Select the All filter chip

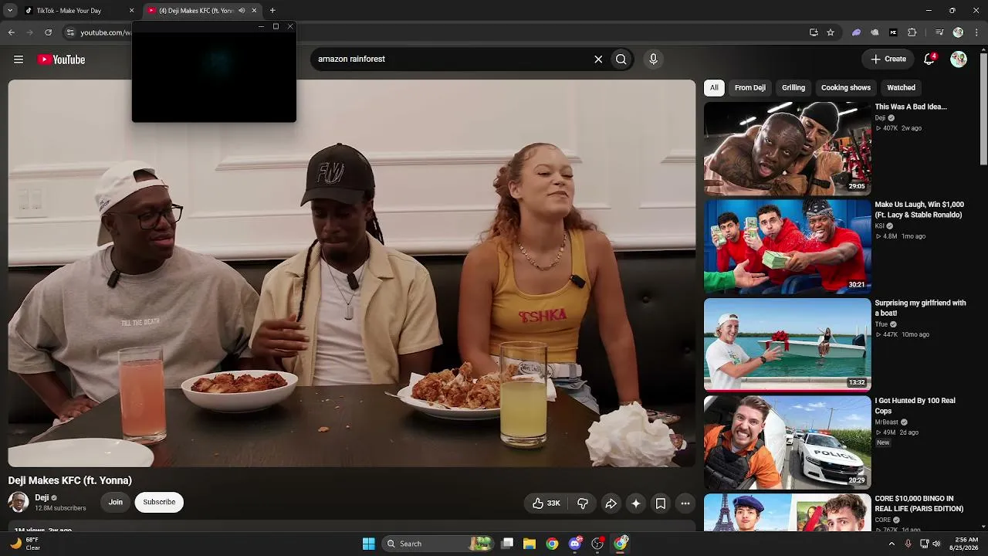click(x=714, y=87)
